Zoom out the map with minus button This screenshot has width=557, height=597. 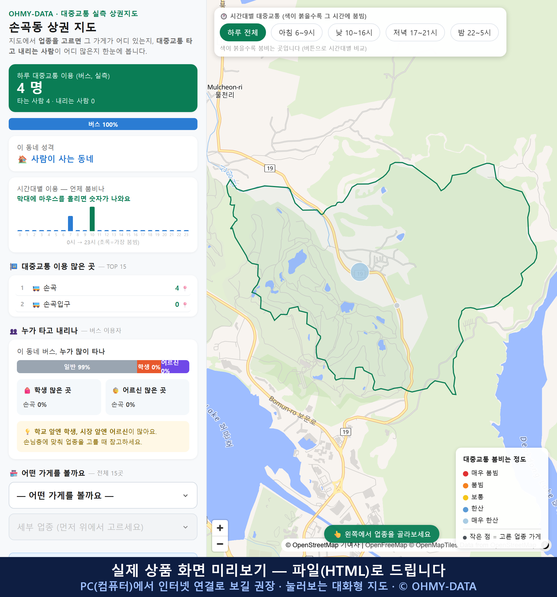(220, 544)
